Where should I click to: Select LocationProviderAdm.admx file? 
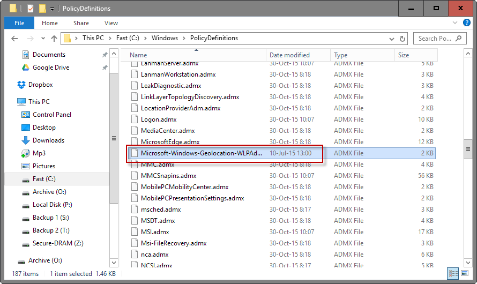point(181,108)
